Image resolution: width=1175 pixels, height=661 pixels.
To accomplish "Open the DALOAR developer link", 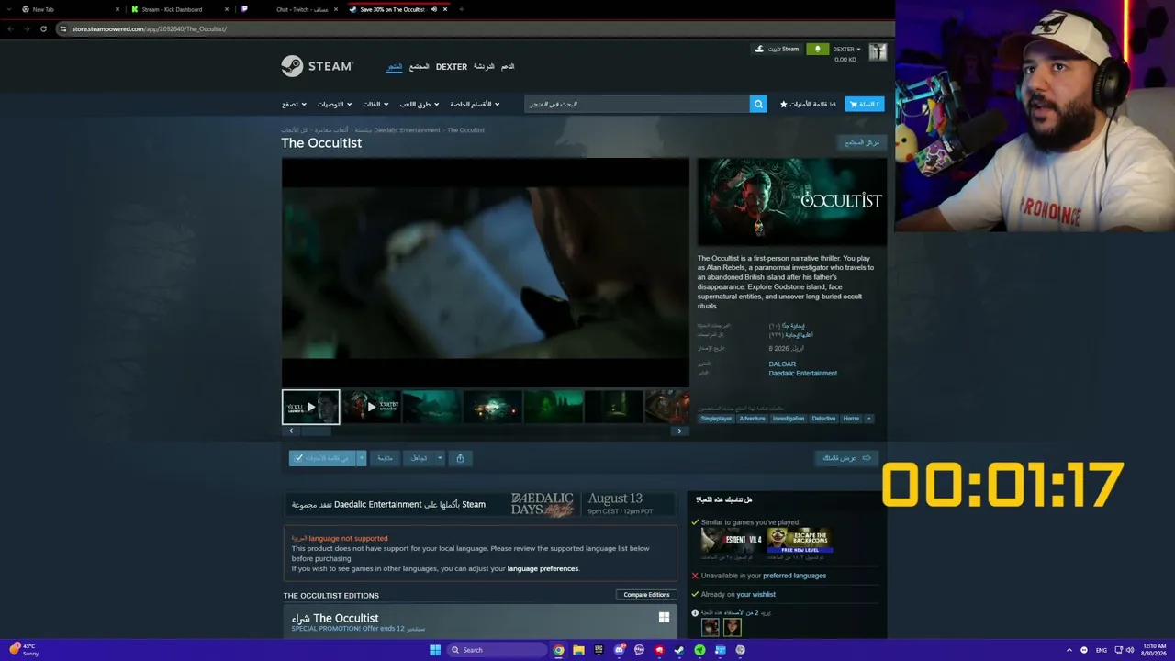I will tap(782, 364).
